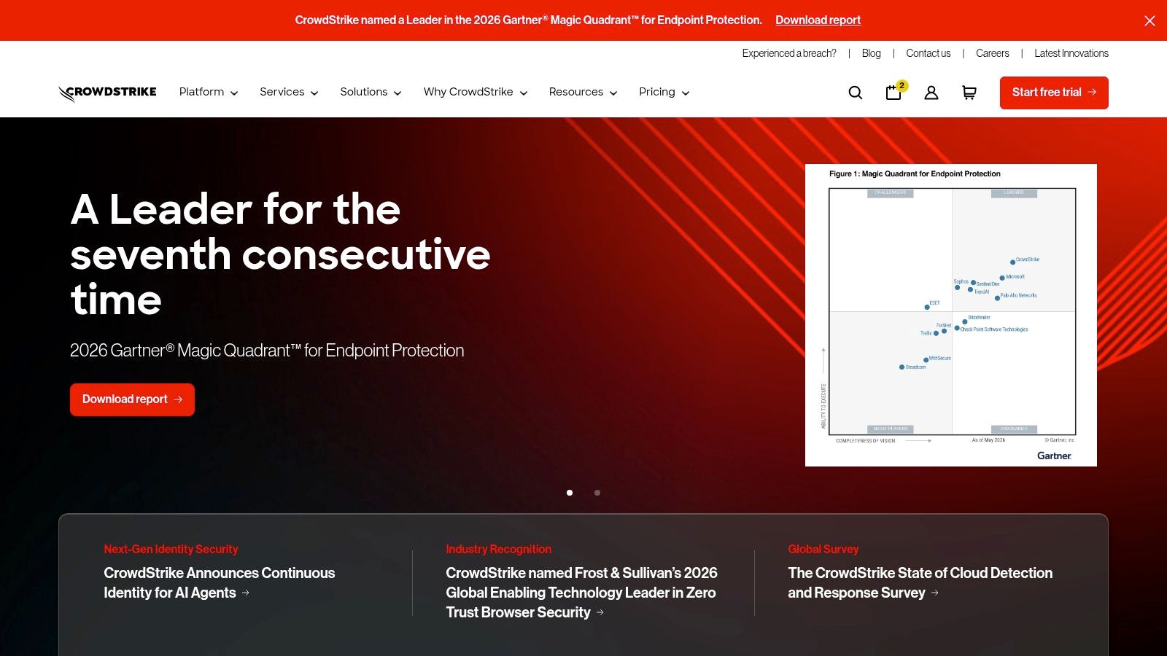This screenshot has height=656, width=1167.
Task: Click the 2026 Gartner Magic Quadrant subtitle
Action: [x=267, y=351]
